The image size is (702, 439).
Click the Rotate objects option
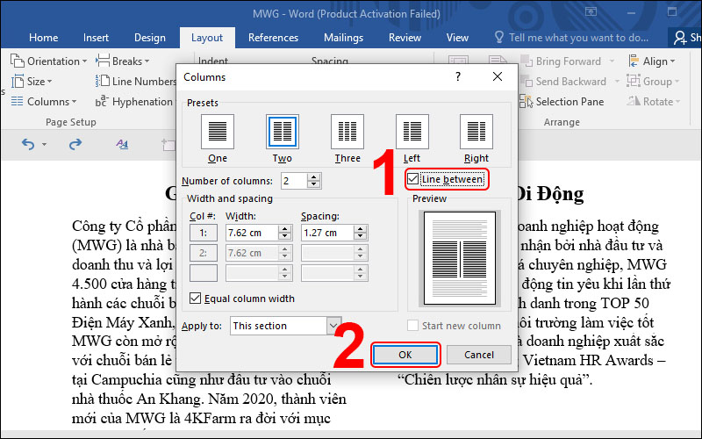click(654, 102)
